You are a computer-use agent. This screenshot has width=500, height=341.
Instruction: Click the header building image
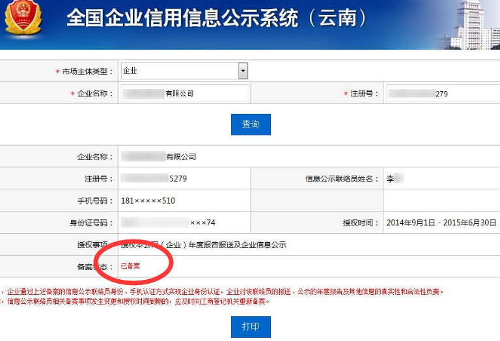tap(469, 25)
